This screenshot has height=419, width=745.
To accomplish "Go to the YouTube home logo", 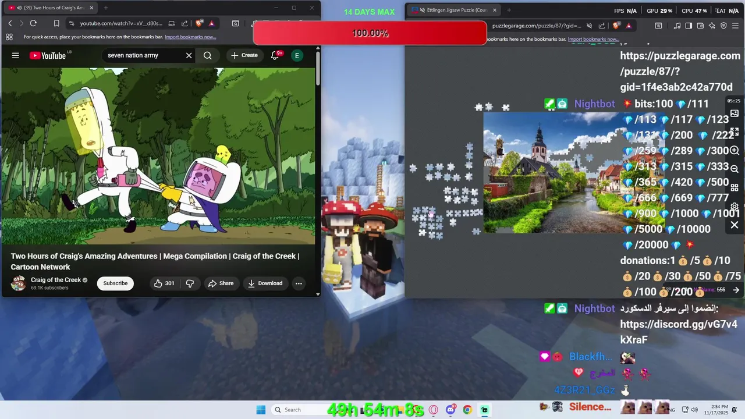I will tap(48, 55).
